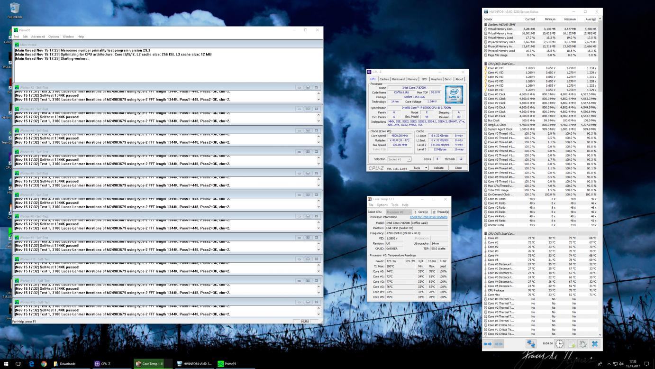Switch to CPU-Z Mainboard tab
The image size is (655, 369).
click(398, 79)
